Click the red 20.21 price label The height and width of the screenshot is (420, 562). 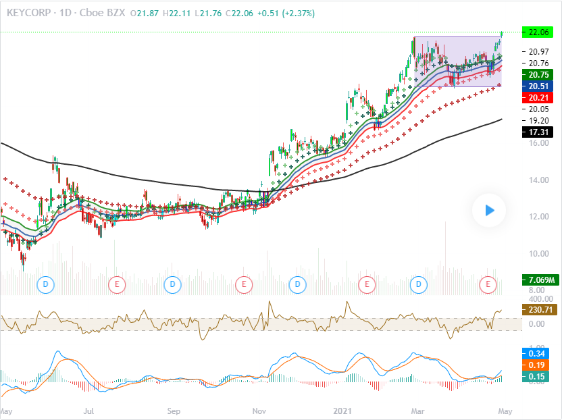click(538, 97)
